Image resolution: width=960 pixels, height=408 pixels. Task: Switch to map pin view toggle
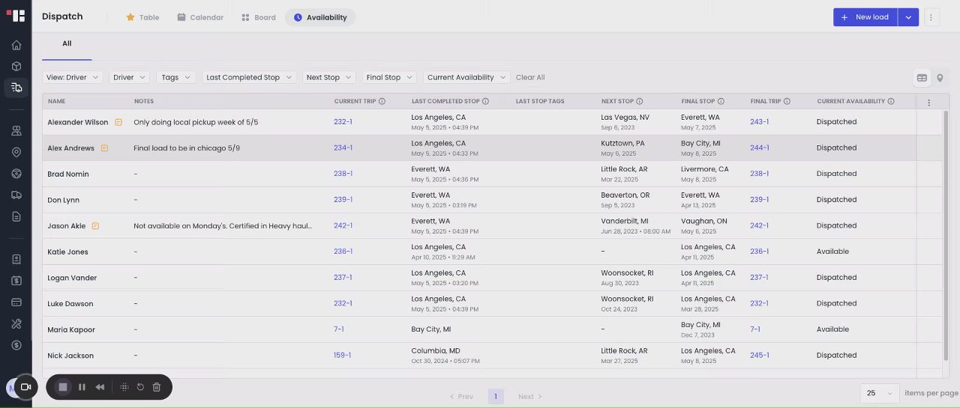pyautogui.click(x=940, y=78)
